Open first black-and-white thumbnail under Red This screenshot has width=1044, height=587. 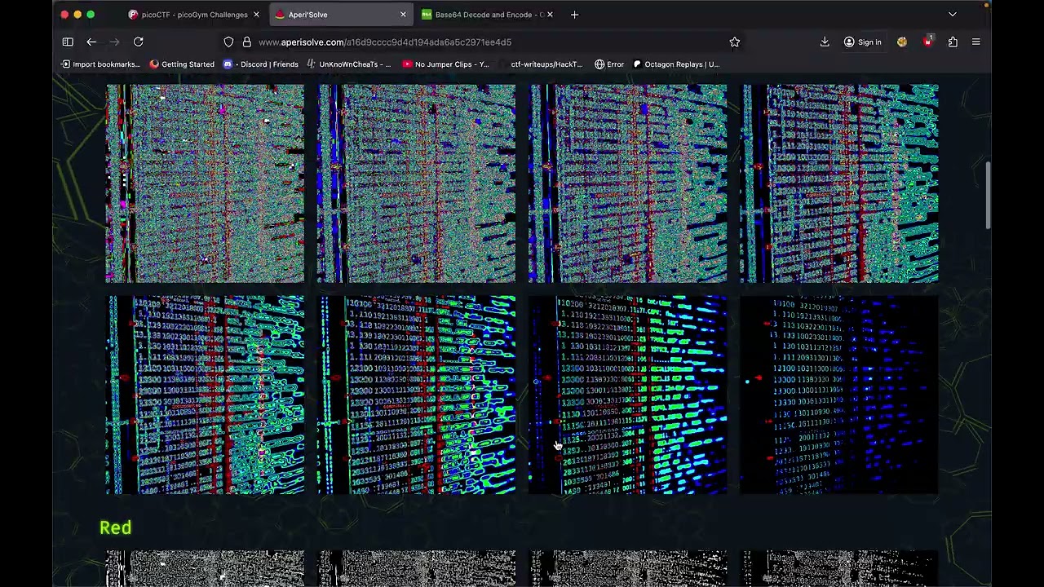[205, 569]
